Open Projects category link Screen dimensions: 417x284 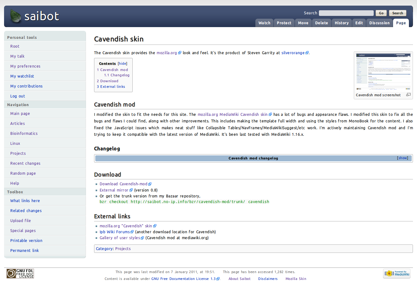pyautogui.click(x=123, y=249)
